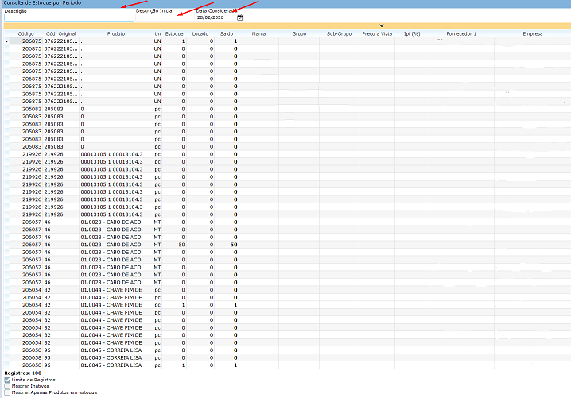Click the Cód. Original column header
The height and width of the screenshot is (398, 571).
coord(61,34)
